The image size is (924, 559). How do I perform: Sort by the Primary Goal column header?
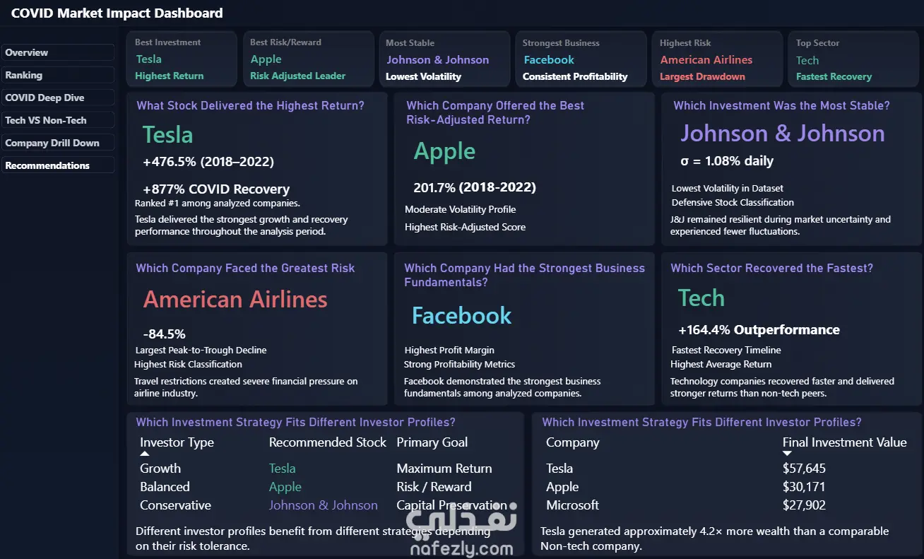point(432,442)
